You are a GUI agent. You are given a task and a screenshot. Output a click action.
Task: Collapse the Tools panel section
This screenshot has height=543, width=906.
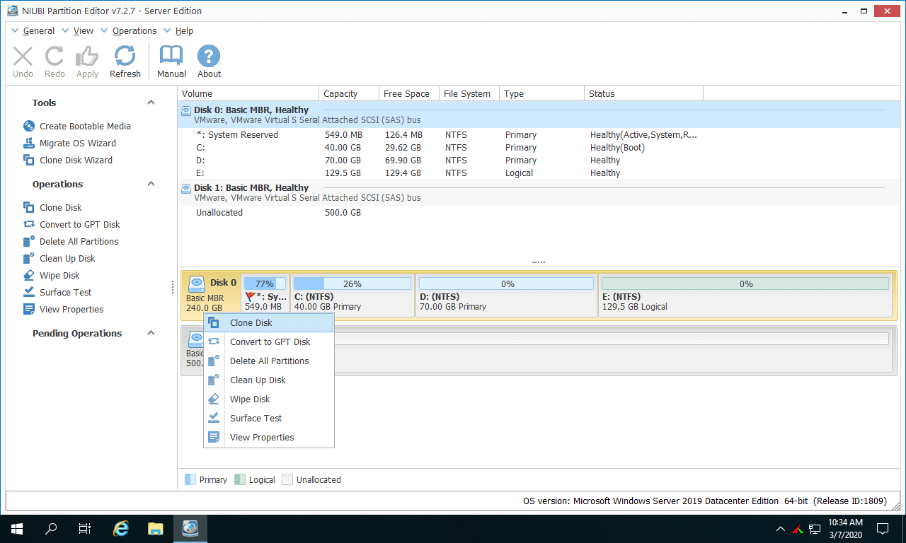(x=151, y=103)
